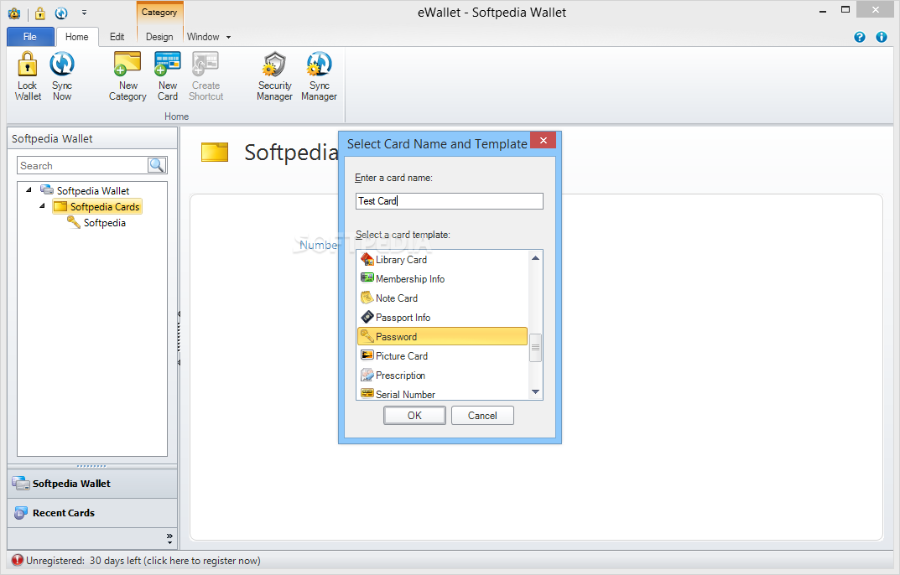This screenshot has height=575, width=900.
Task: Click the red unregistered warning icon
Action: pos(18,560)
